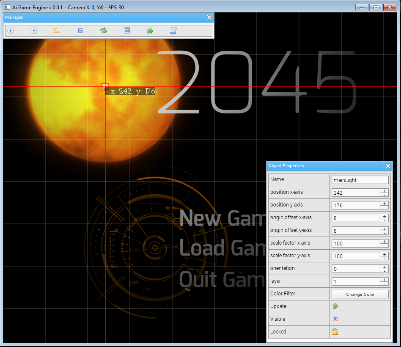
Task: Click the green refresh arrows in Manager
Action: (103, 30)
